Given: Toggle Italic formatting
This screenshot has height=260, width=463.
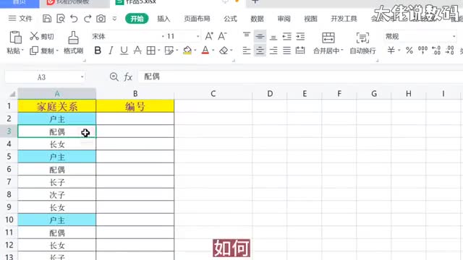Looking at the screenshot, I should tap(111, 51).
